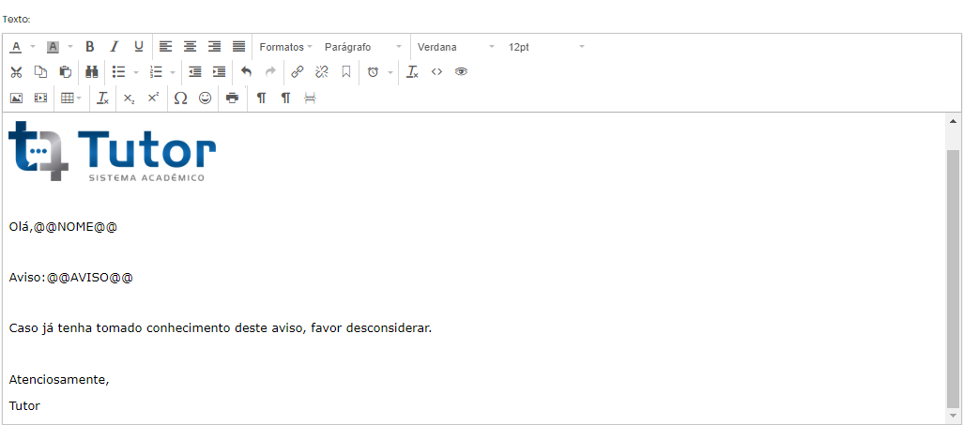Image resolution: width=963 pixels, height=425 pixels.
Task: Open the 12pt font size dropdown
Action: click(x=546, y=47)
